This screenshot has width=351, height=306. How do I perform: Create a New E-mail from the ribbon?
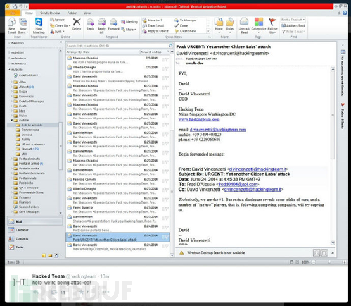point(11,26)
